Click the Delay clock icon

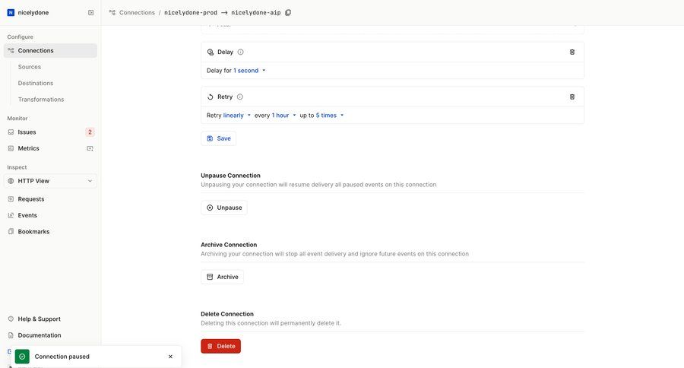click(211, 52)
